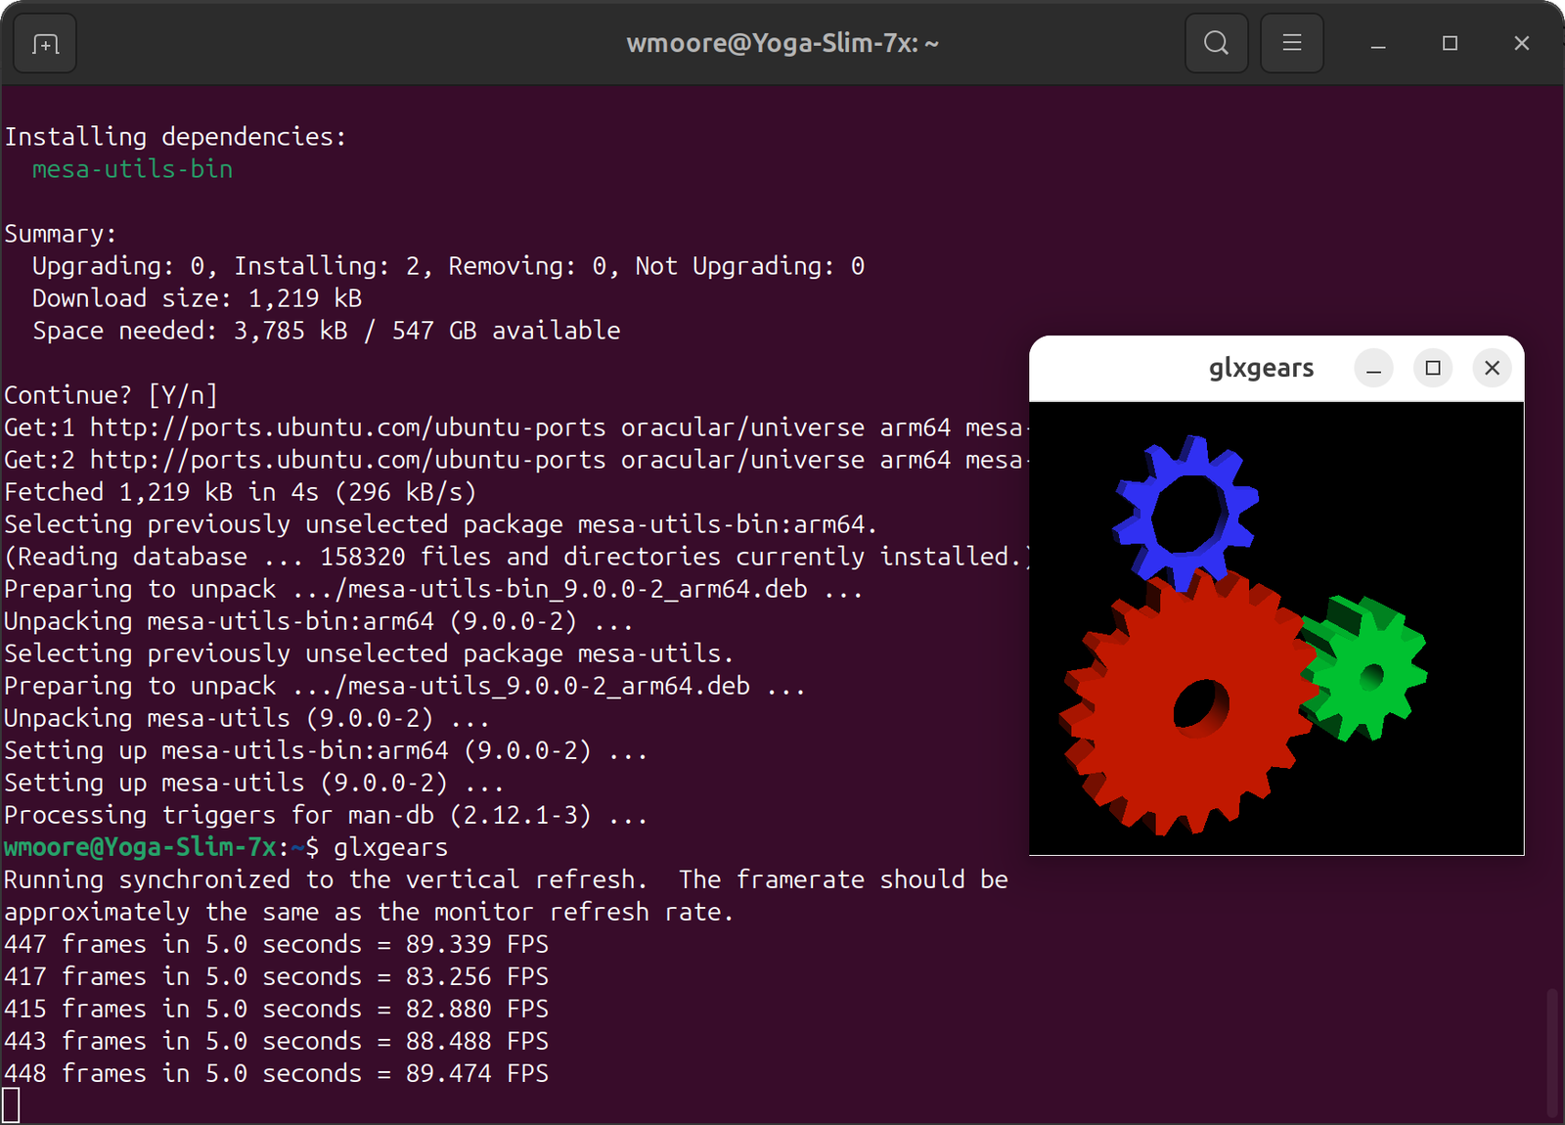This screenshot has height=1125, width=1565.
Task: Minimize the glxgears window
Action: 1373,369
